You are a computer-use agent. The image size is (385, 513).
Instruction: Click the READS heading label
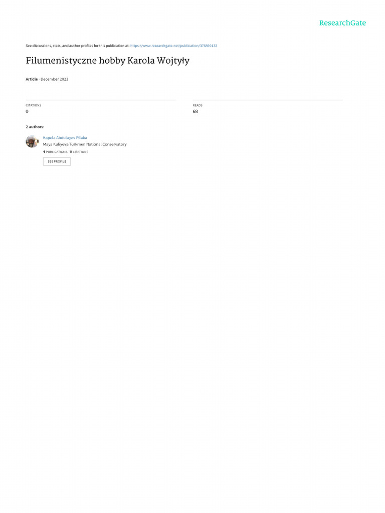pyautogui.click(x=198, y=105)
